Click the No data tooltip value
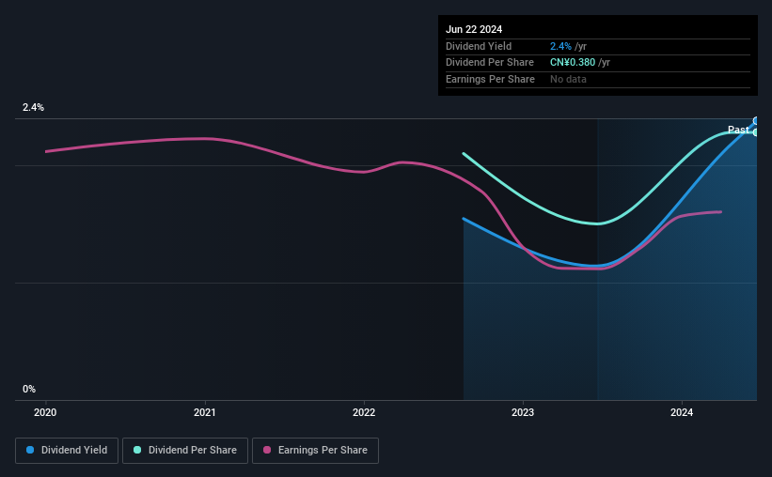 click(x=568, y=79)
